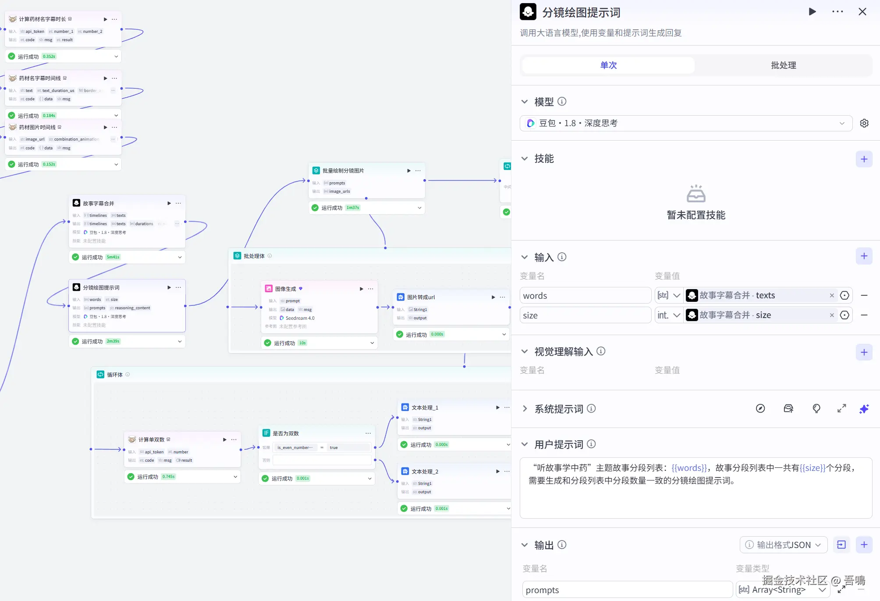
Task: Collapse the 用户提示词 section
Action: [x=525, y=445]
